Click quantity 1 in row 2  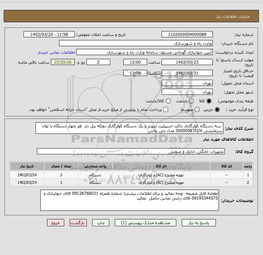61,182
